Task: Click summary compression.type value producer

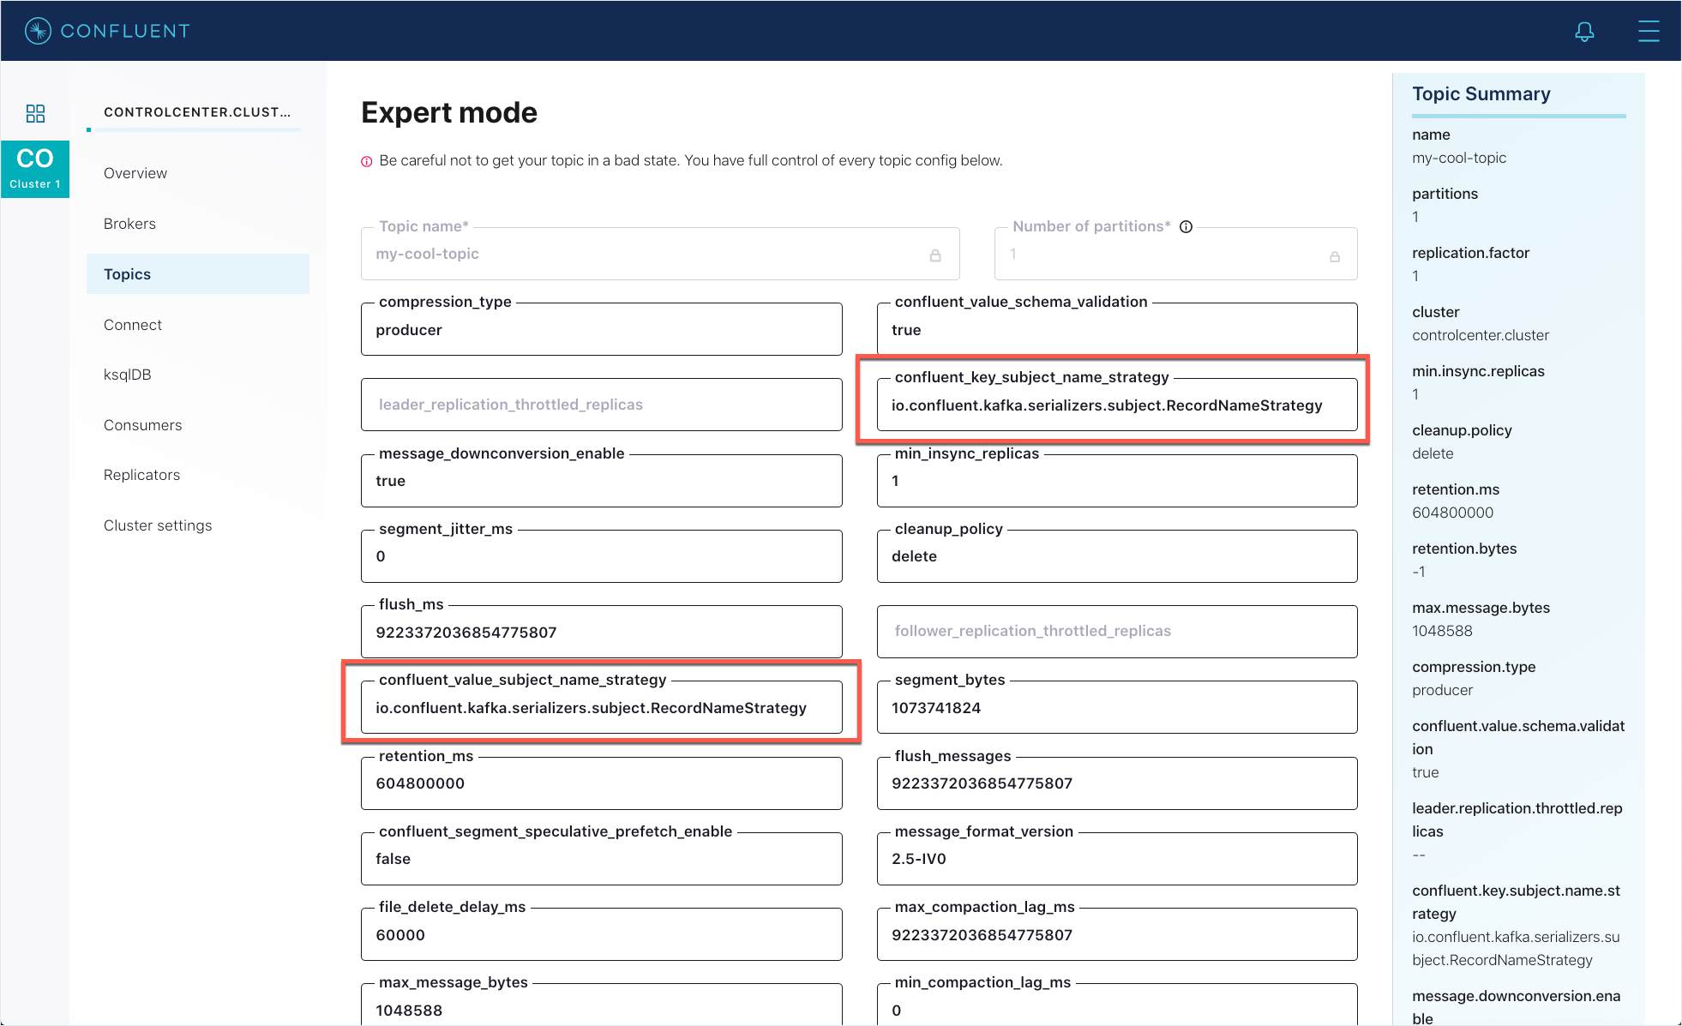Action: coord(1442,690)
